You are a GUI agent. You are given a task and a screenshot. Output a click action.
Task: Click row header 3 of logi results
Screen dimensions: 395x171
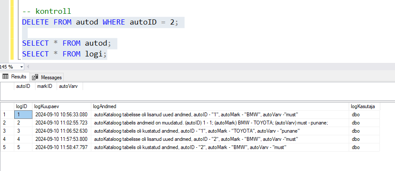[x=7, y=131]
